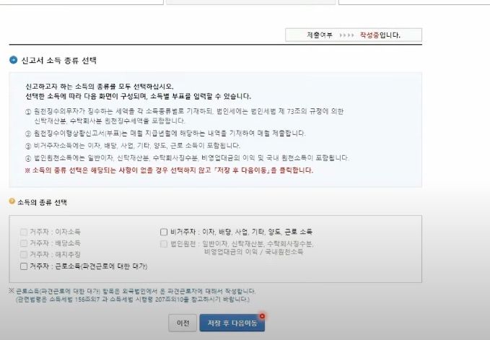Click the ※ note marker before 근로소득(파견근로에 대한 대가)

point(12,291)
